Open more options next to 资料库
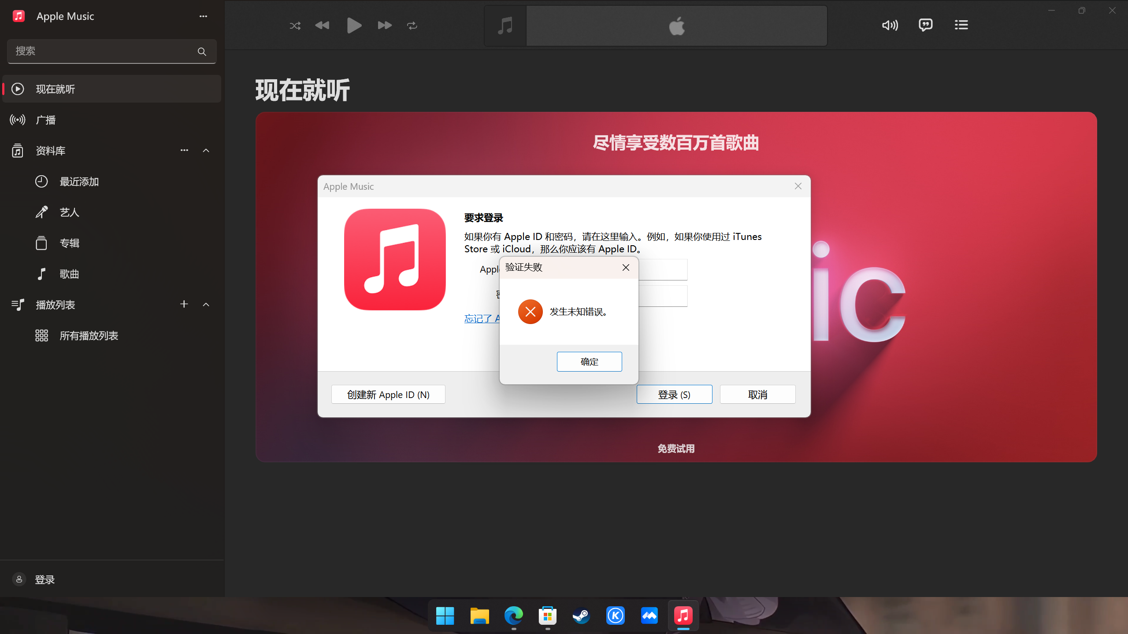This screenshot has height=634, width=1128. point(184,151)
